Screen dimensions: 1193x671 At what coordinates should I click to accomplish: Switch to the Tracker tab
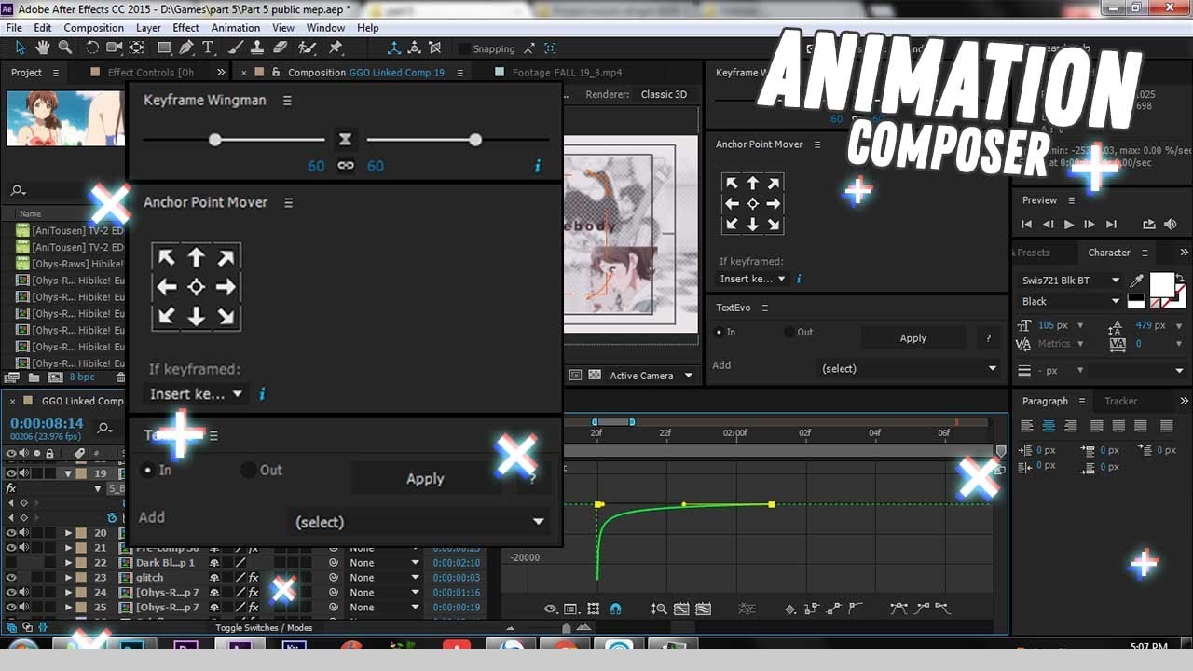pos(1120,402)
